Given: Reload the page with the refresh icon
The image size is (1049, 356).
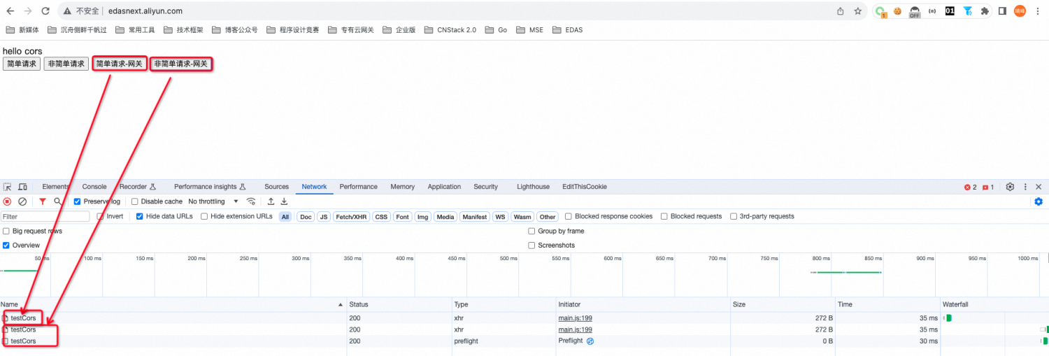Looking at the screenshot, I should coord(45,11).
